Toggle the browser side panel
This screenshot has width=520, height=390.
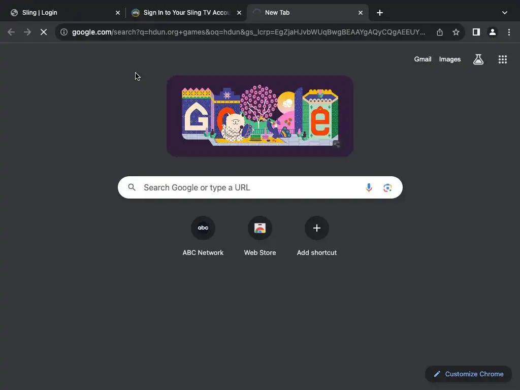[x=476, y=32]
